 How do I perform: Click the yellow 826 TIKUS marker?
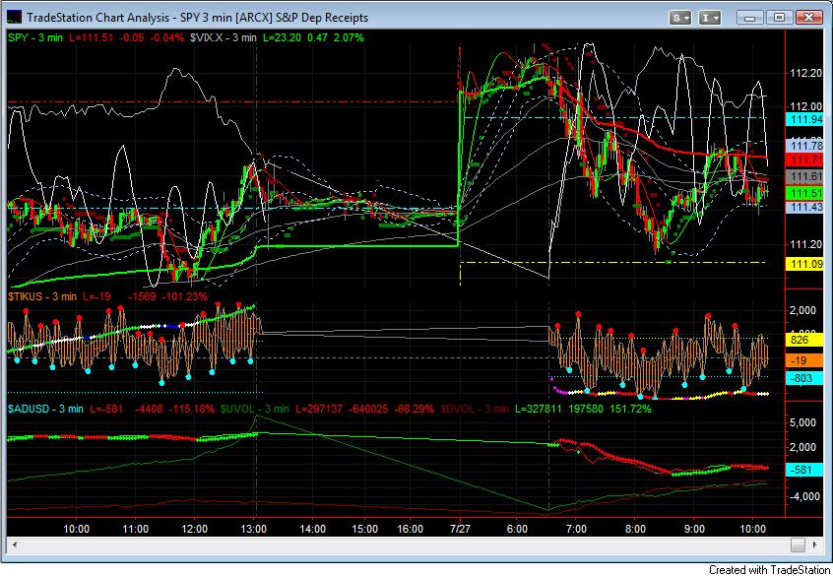click(804, 340)
